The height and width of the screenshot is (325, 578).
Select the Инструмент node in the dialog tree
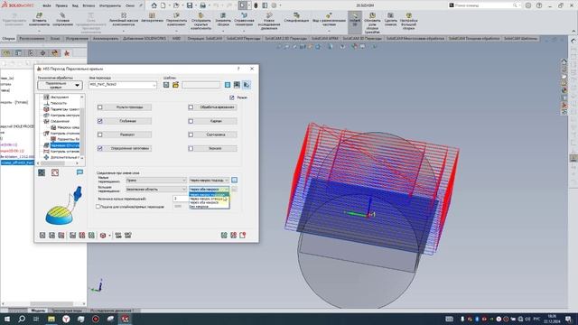[59, 97]
